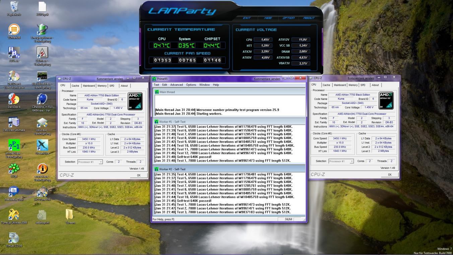Launch the 3DMark06 desktop shortcut

[14, 29]
